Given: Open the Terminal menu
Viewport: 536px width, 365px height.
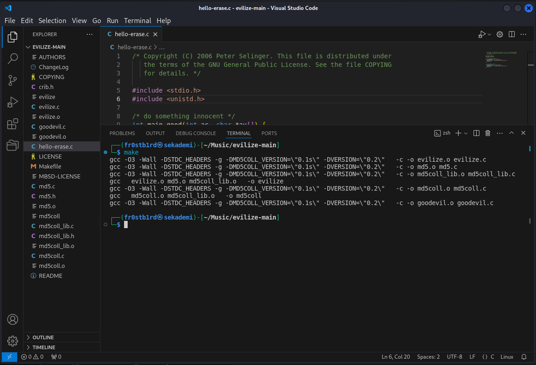Looking at the screenshot, I should (x=137, y=21).
